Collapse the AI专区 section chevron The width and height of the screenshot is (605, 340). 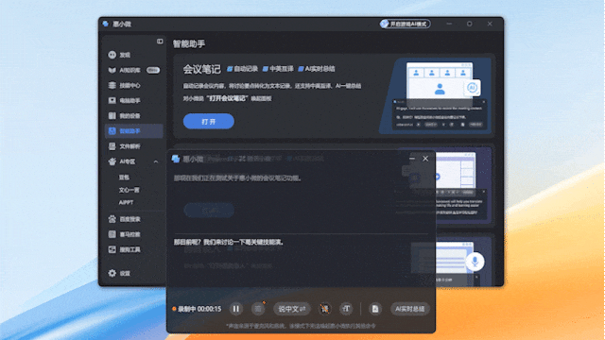click(x=156, y=161)
